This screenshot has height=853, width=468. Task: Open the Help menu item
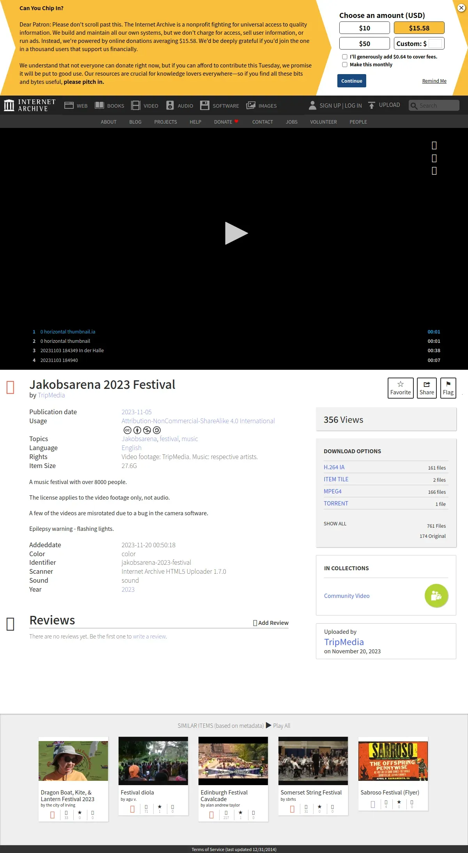pos(195,122)
